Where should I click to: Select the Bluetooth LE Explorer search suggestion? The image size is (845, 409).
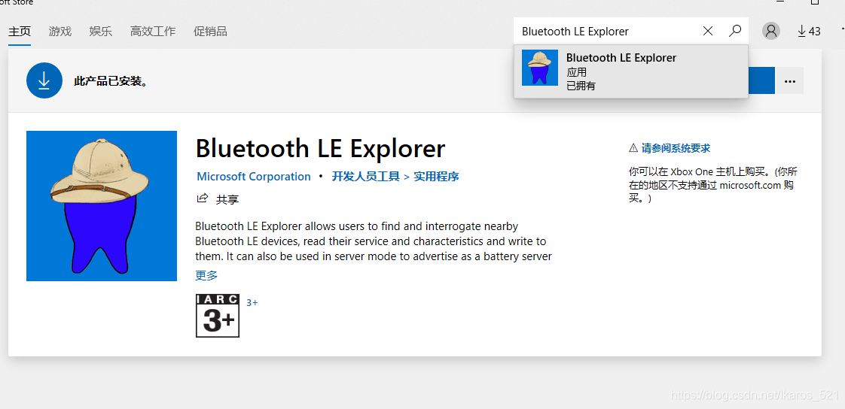point(631,71)
